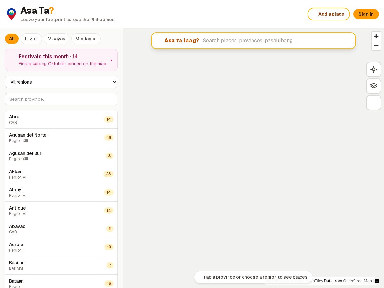Image resolution: width=384 pixels, height=288 pixels.
Task: Filter provinces by Mindanao
Action: [x=86, y=39]
